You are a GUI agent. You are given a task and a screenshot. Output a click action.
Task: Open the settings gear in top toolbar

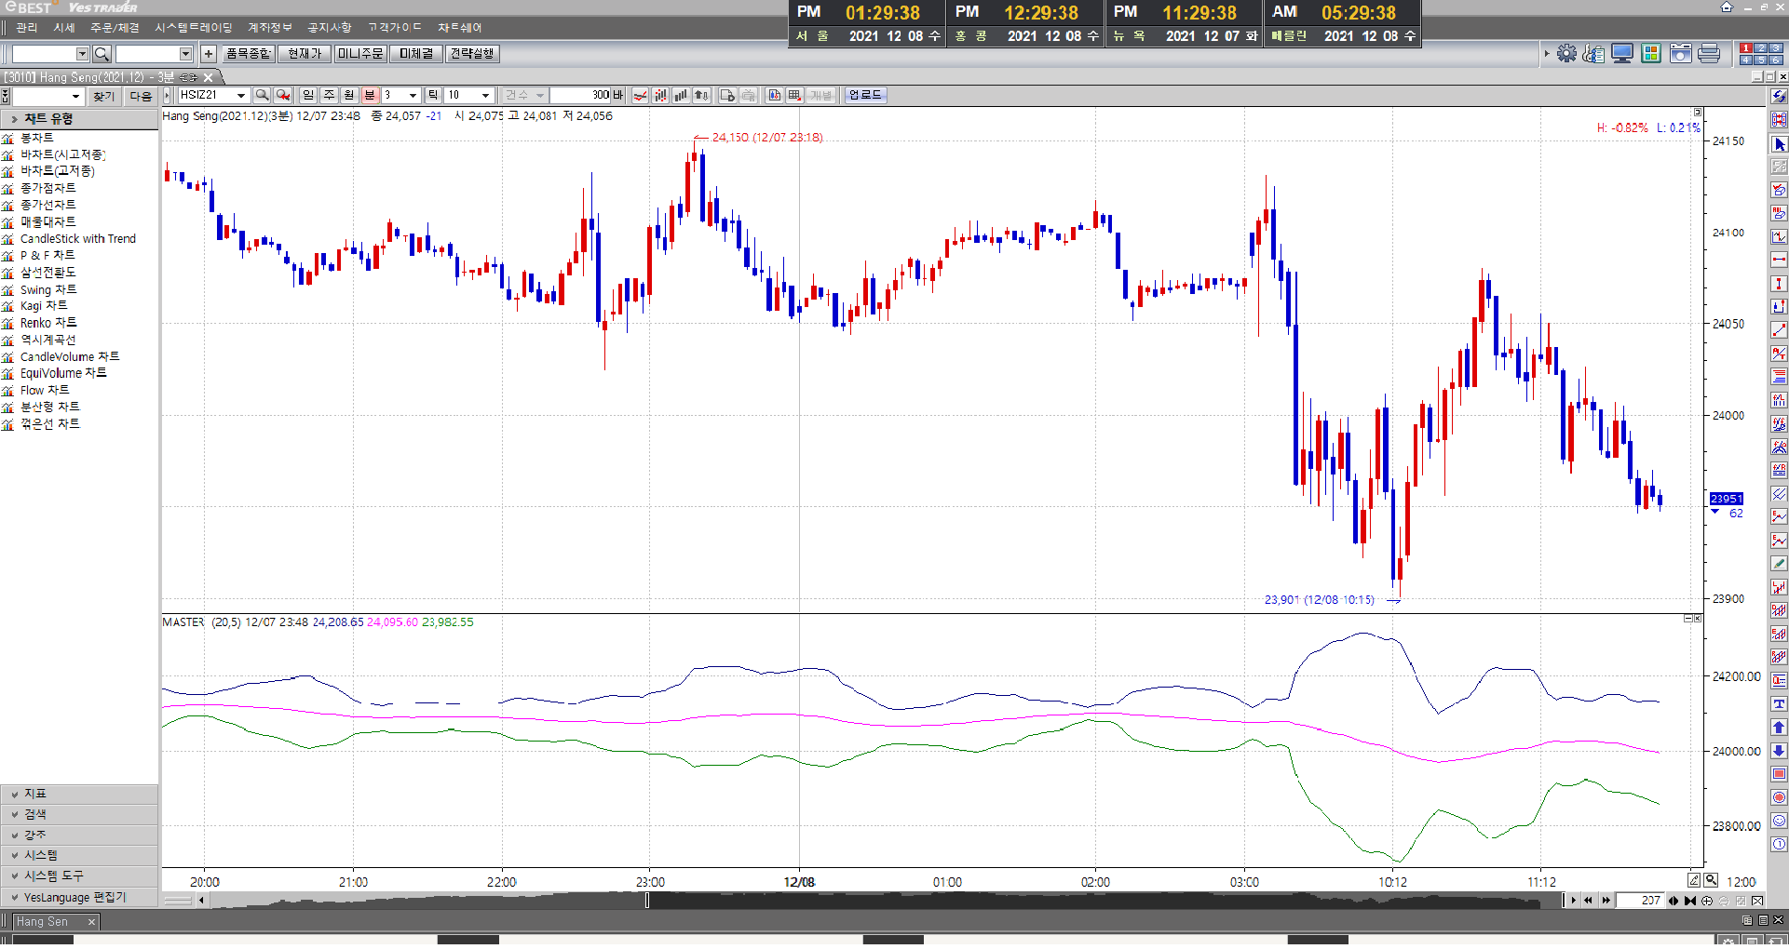(x=1566, y=54)
